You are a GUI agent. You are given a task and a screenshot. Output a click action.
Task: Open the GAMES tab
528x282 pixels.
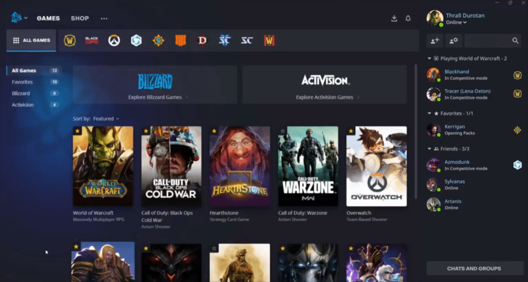pos(48,19)
